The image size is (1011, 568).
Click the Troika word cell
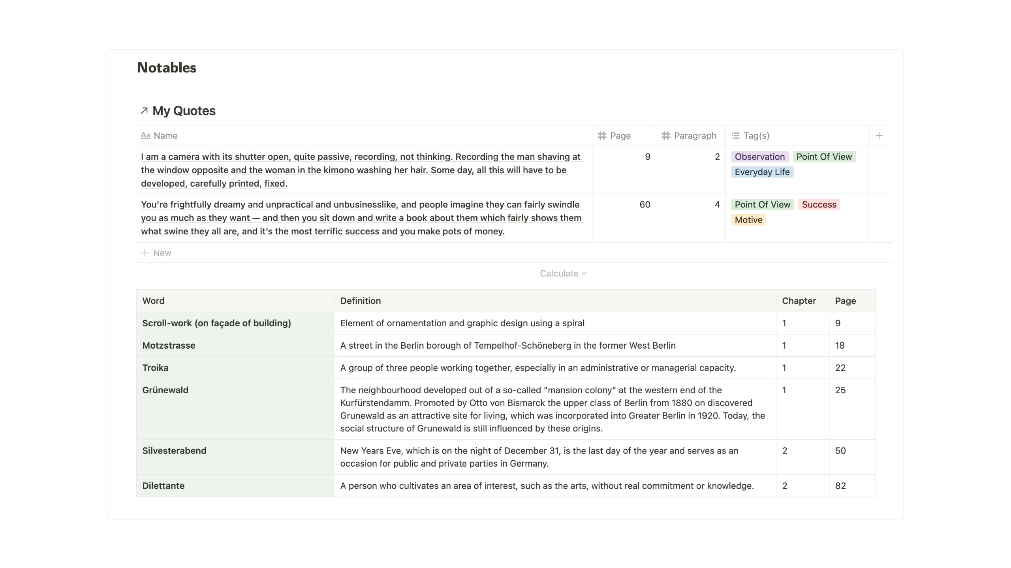pyautogui.click(x=235, y=368)
